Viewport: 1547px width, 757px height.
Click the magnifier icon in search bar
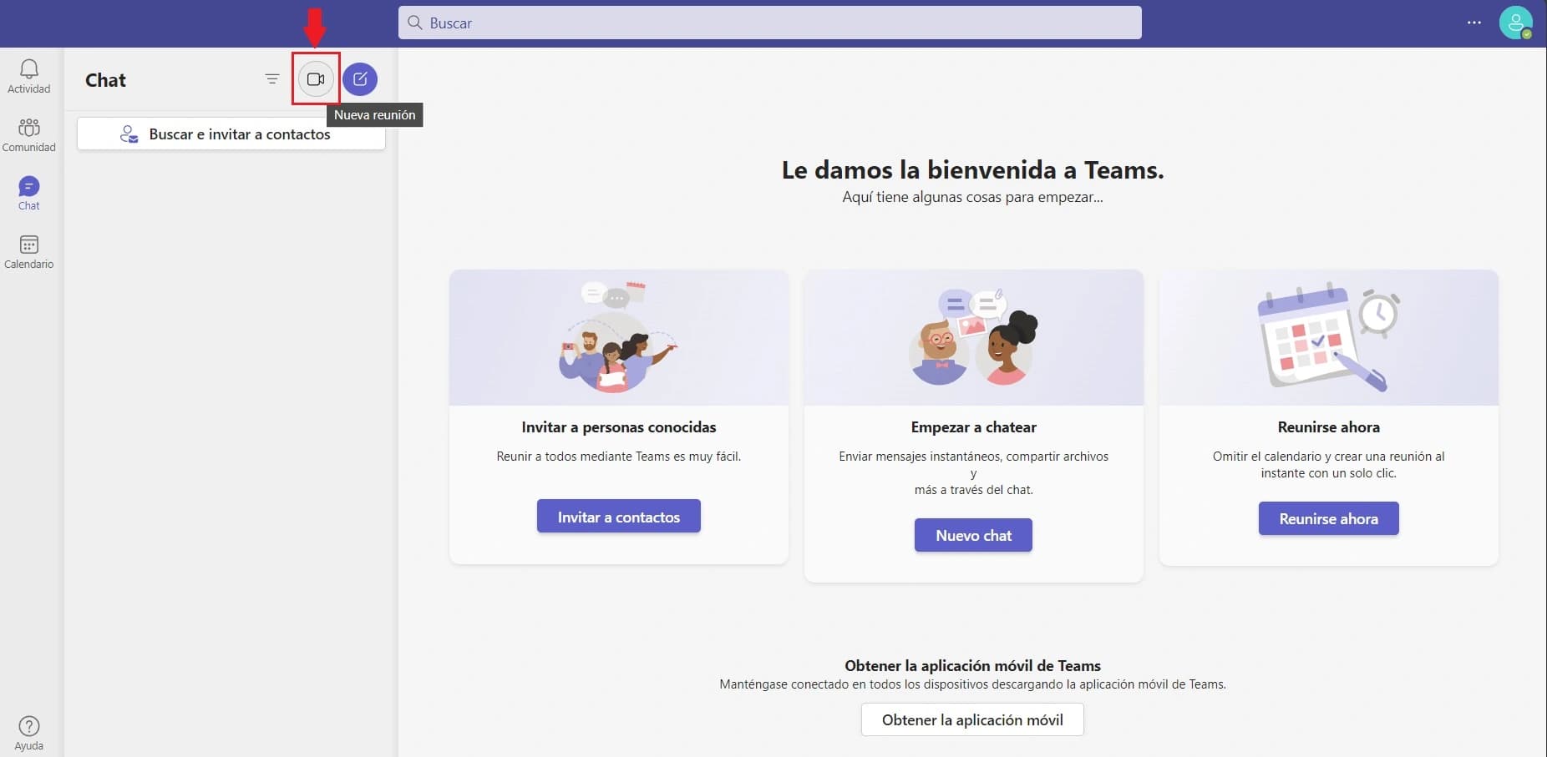point(414,23)
